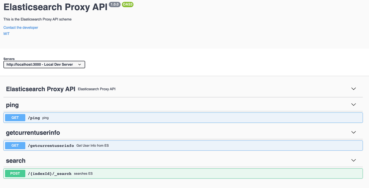Expand the /ping operation row
Screen dimensions: 369x188
pyautogui.click(x=123, y=117)
